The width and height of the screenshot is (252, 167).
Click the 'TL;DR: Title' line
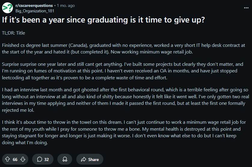14,33
